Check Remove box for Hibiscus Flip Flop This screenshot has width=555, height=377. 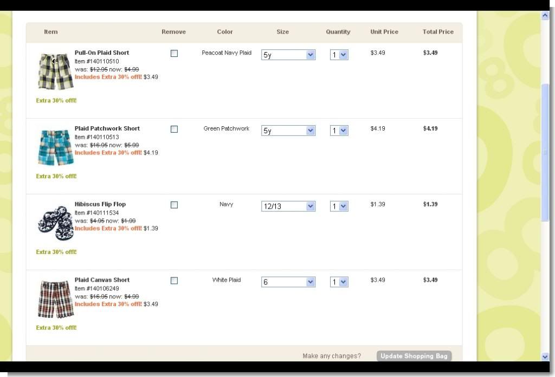174,205
